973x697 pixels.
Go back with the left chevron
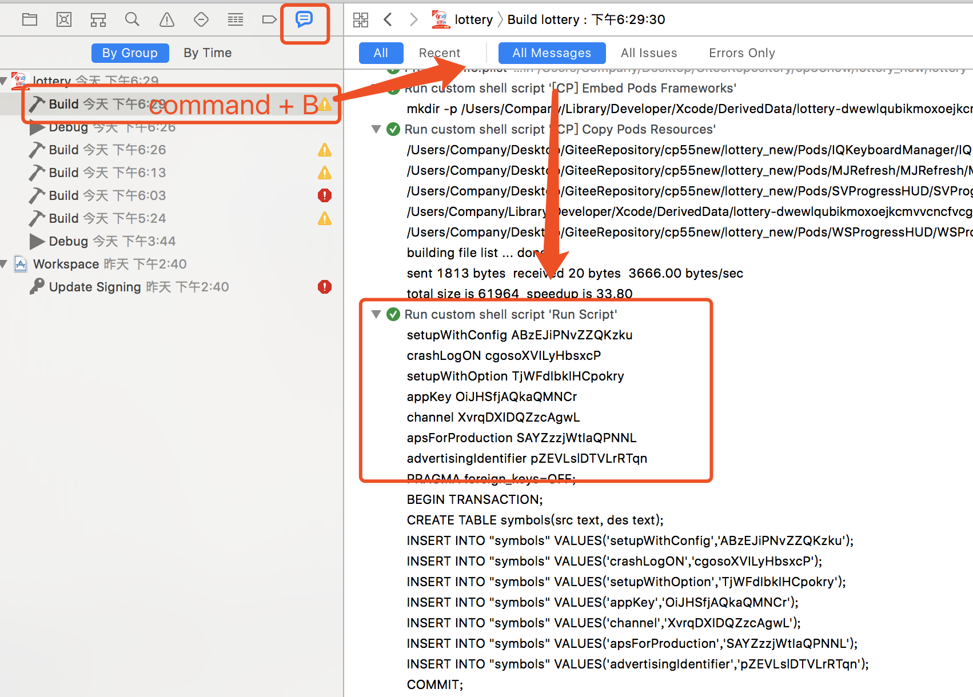(388, 20)
